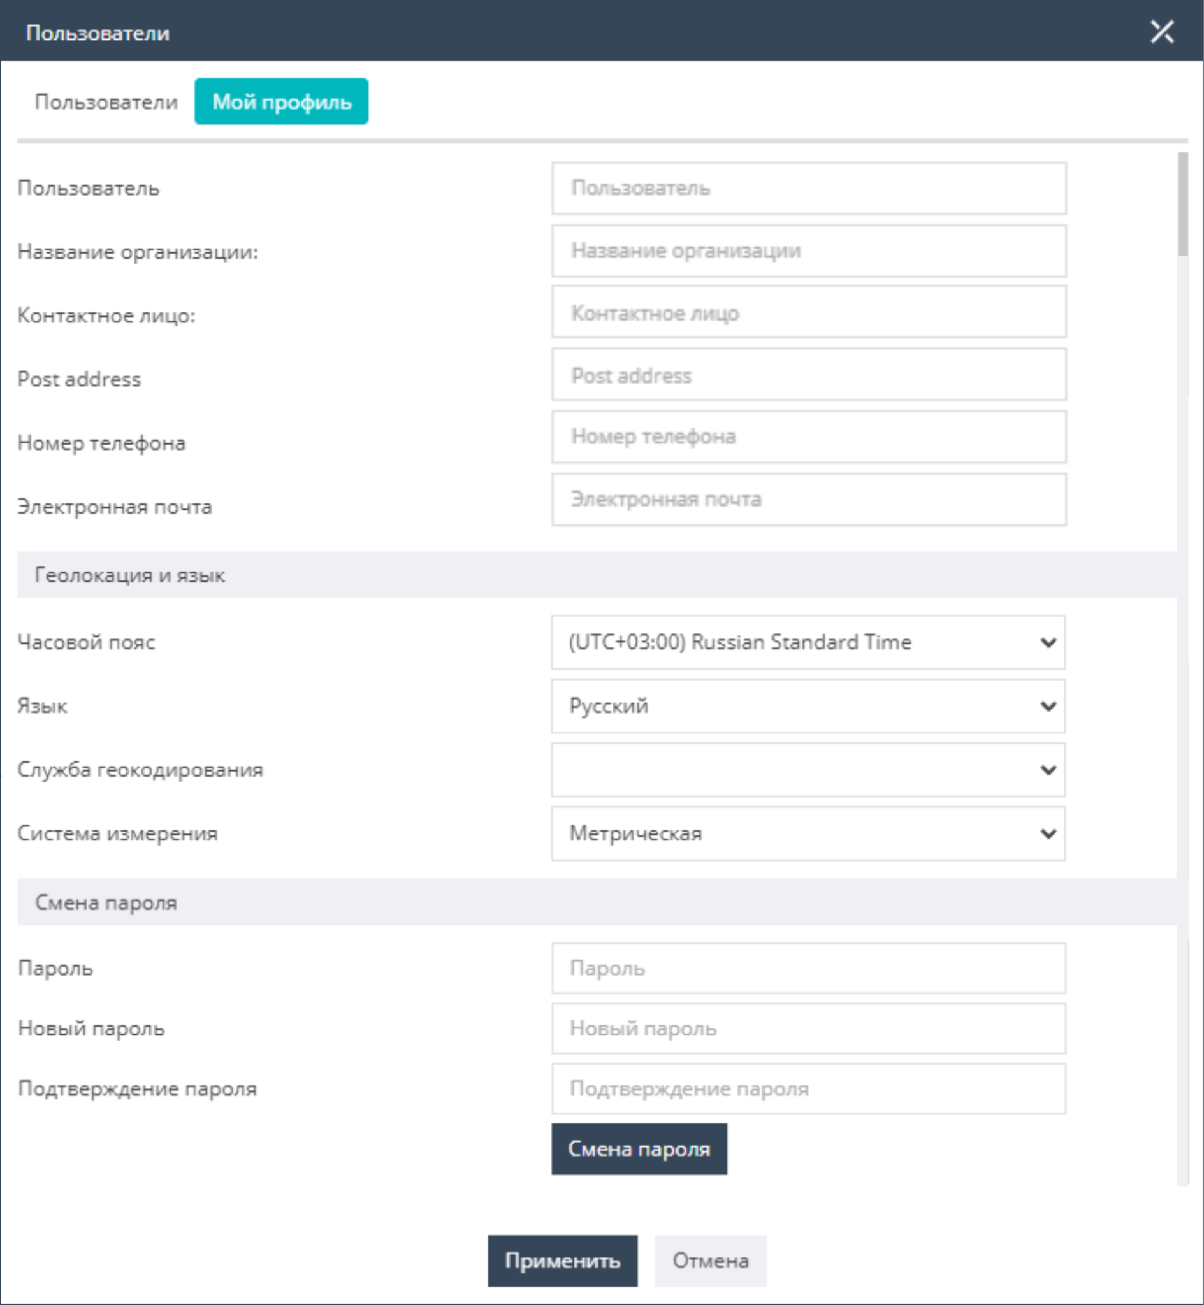Click the Номер телефона label
1204x1305 pixels.
click(x=101, y=443)
